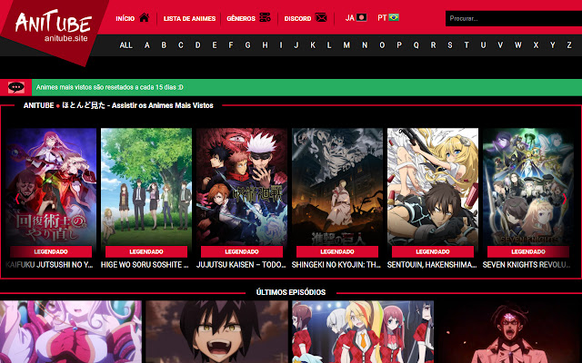The width and height of the screenshot is (582, 363).
Task: Filter animes by letter Z
Action: (568, 44)
